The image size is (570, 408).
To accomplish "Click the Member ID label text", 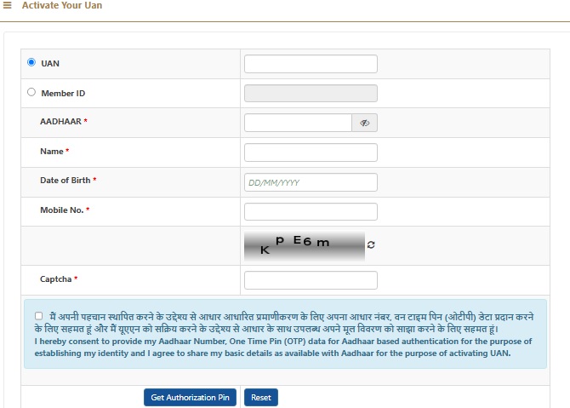I will [x=63, y=94].
